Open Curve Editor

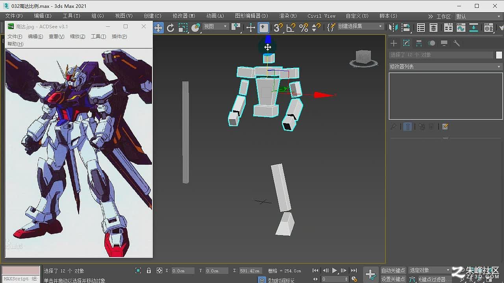tap(461, 28)
